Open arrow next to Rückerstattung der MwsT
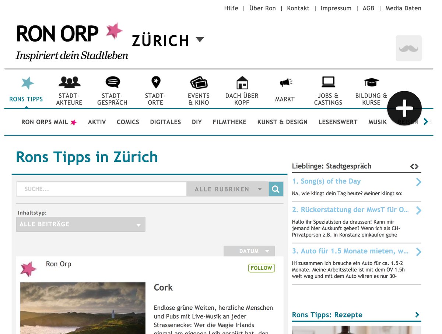 pos(418,210)
